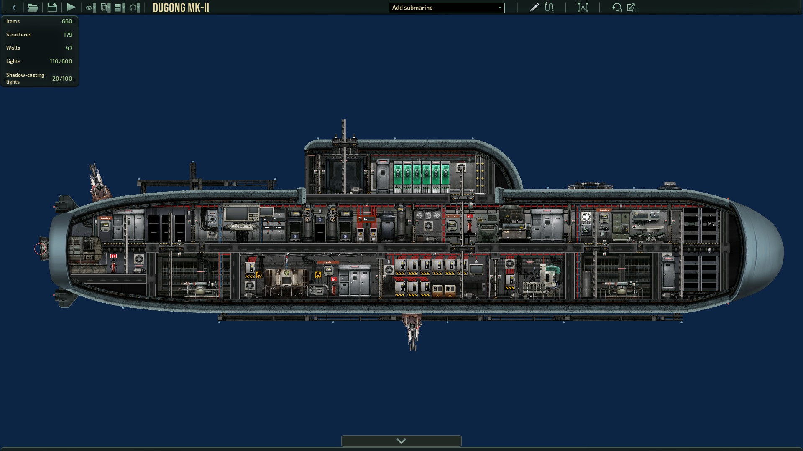
Task: Click the DUGONG MK-II submarine name
Action: click(x=181, y=8)
